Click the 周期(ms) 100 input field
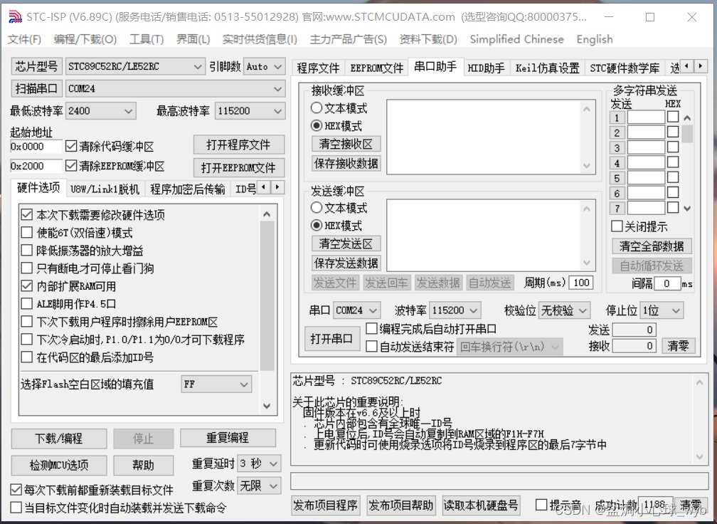Screen dimensions: 717x524 (x=581, y=283)
